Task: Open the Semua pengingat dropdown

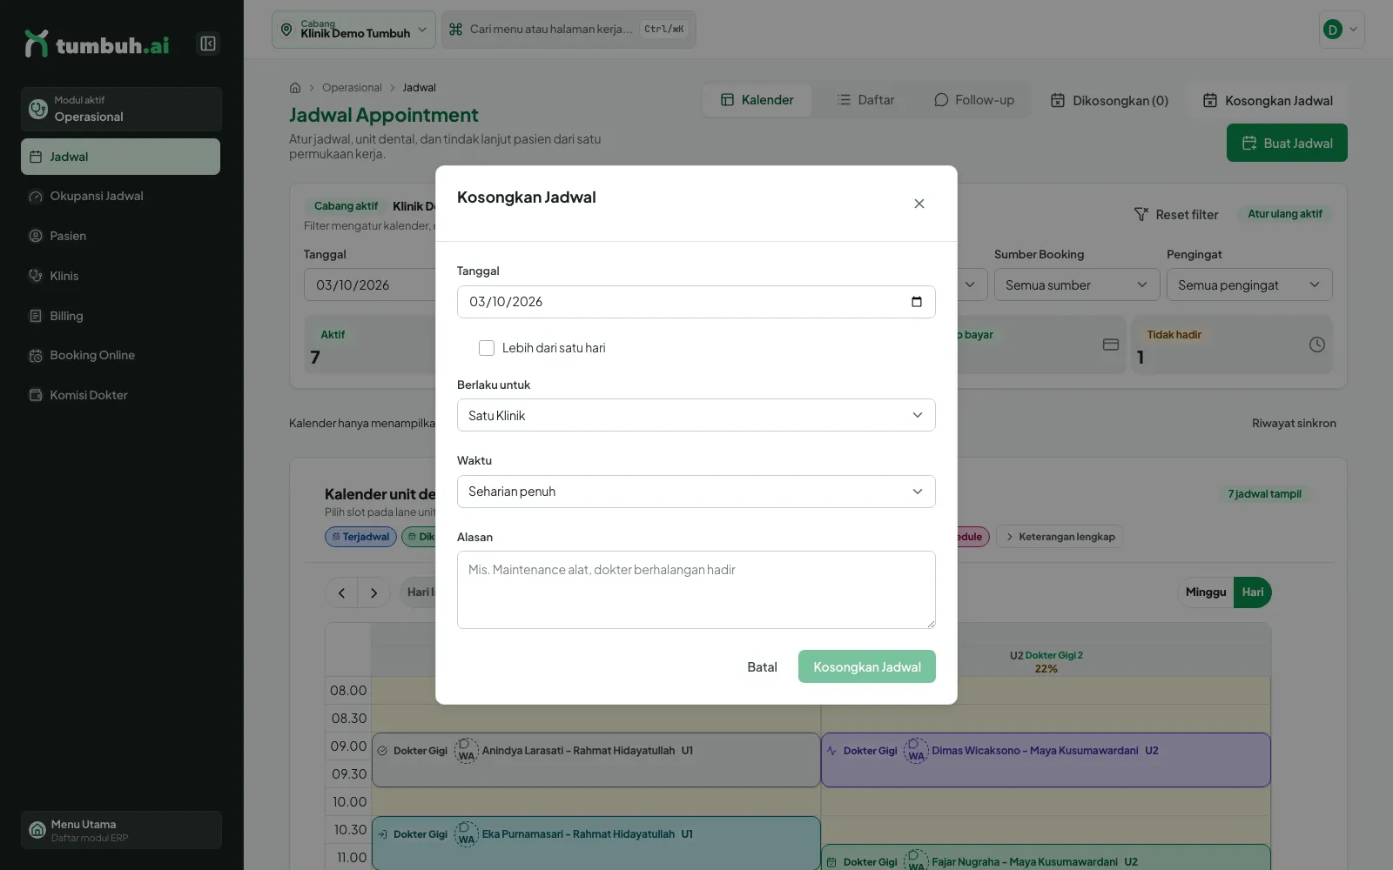Action: coord(1249,284)
